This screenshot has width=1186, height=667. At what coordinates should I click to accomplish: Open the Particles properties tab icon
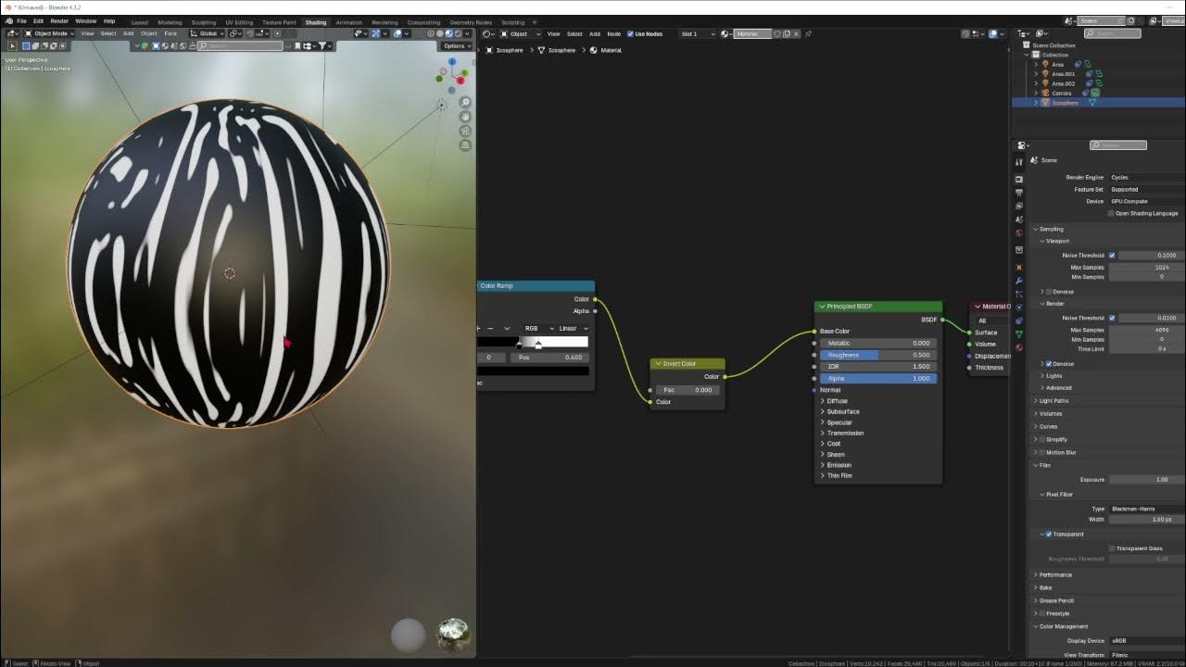(x=1019, y=294)
